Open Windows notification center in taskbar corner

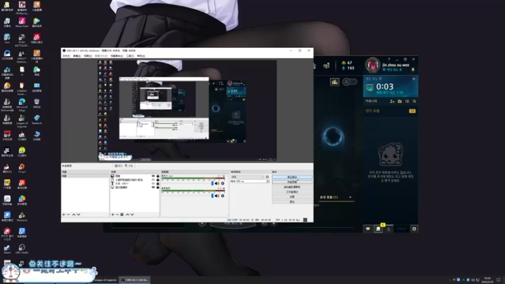click(499, 280)
